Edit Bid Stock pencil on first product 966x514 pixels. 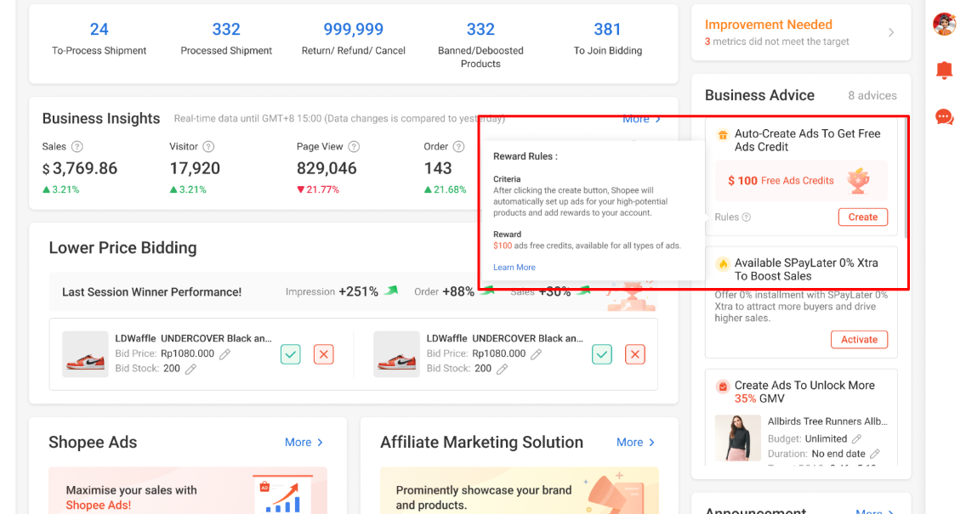[191, 369]
